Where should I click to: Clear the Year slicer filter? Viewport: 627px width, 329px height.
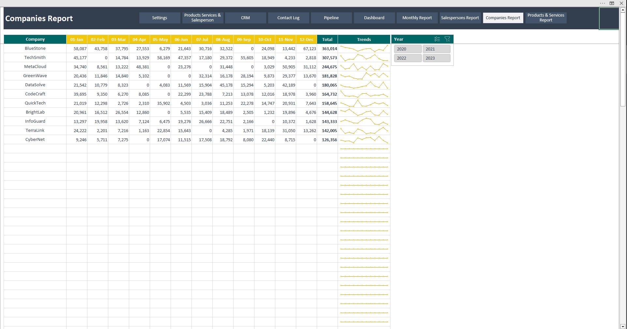tap(447, 39)
